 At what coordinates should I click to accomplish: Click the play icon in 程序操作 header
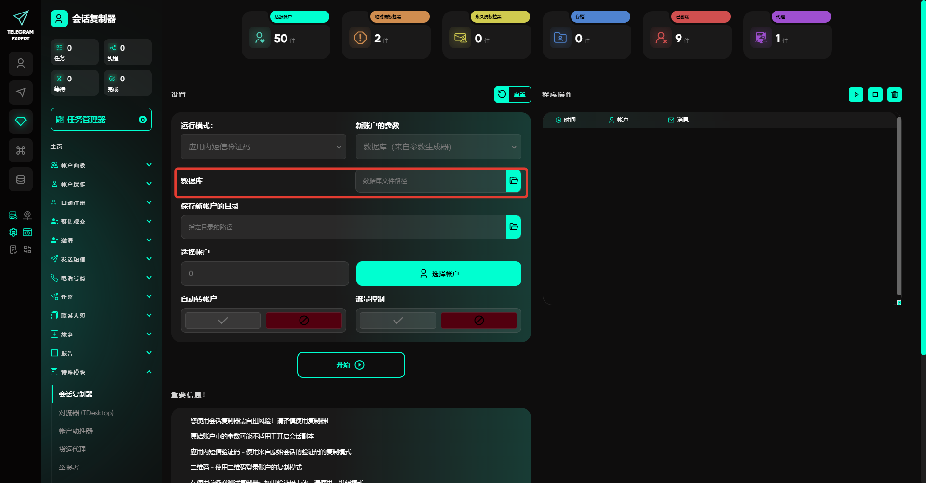(856, 94)
